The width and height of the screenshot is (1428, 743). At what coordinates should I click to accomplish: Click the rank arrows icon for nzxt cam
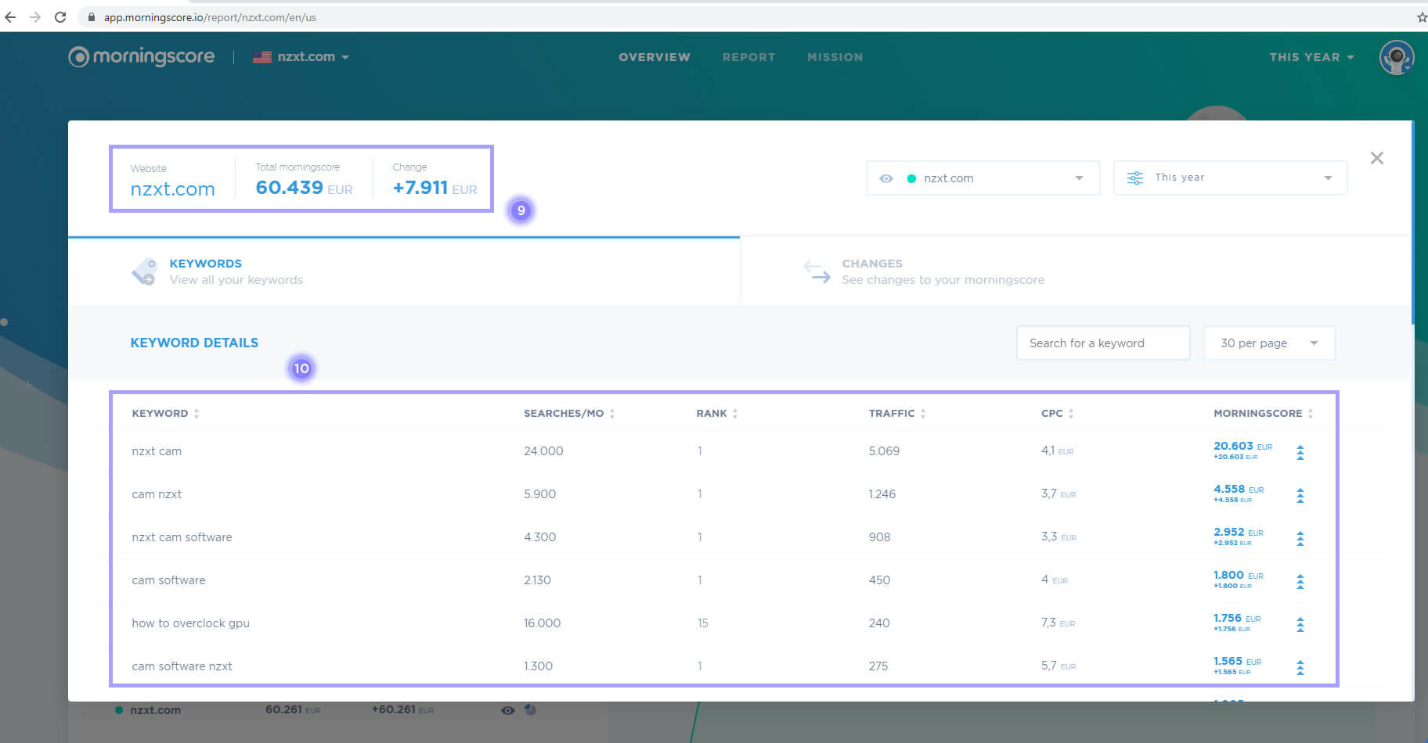1300,452
